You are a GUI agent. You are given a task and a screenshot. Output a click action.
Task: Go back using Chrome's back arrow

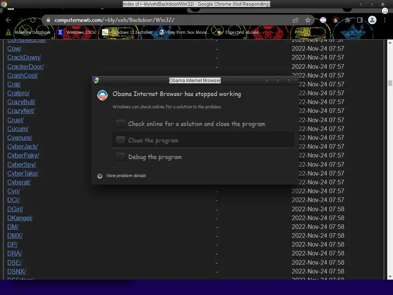click(x=8, y=20)
